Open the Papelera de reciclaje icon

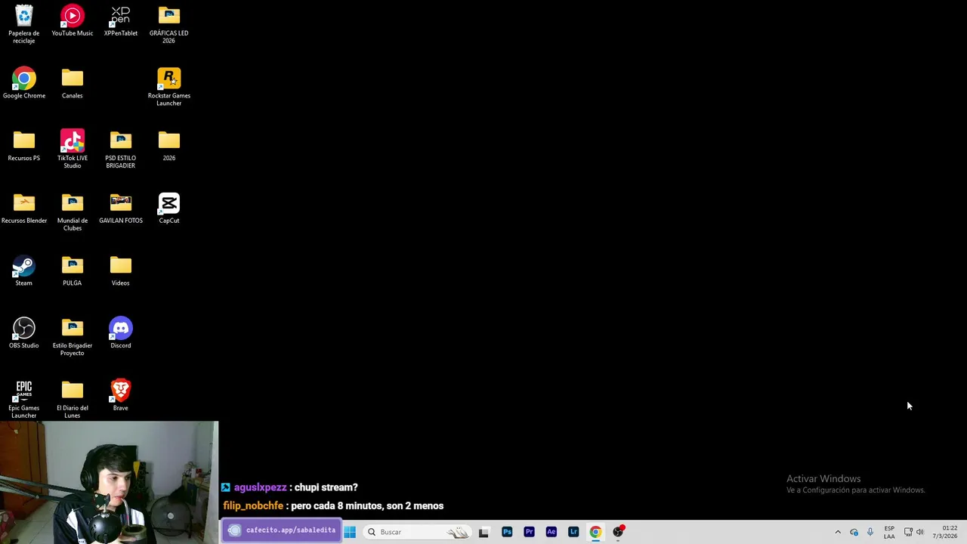(x=23, y=24)
